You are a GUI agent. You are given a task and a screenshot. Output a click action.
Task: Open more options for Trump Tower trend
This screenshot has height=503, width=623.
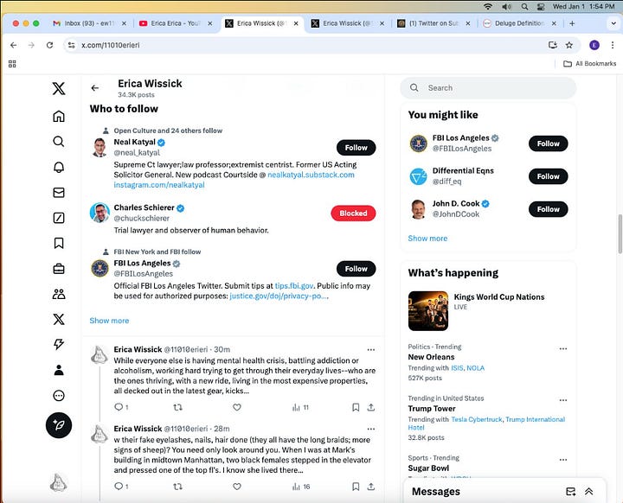[563, 400]
